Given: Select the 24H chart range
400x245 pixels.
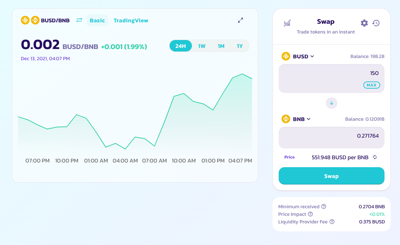Looking at the screenshot, I should pos(181,46).
